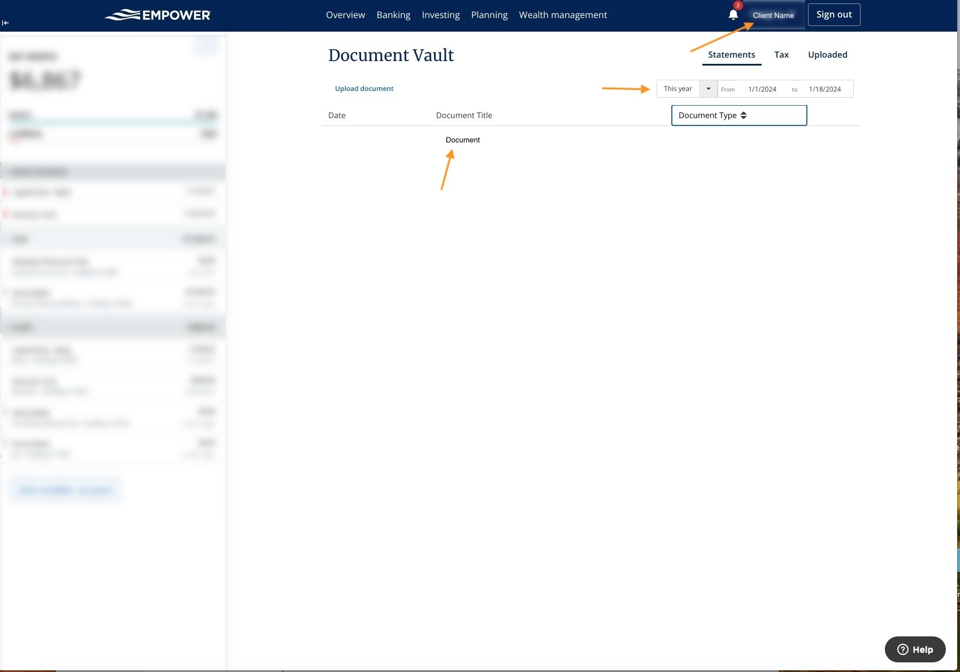Viewport: 960px width, 672px height.
Task: Go to the Overview page
Action: pos(345,15)
